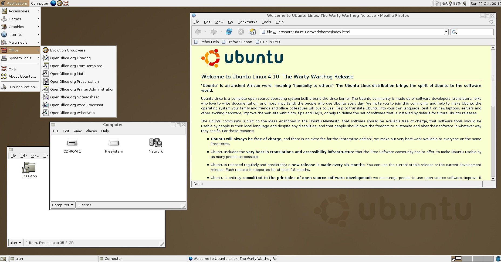
Task: Open About Ubuntu from Applications menu
Action: 20,76
